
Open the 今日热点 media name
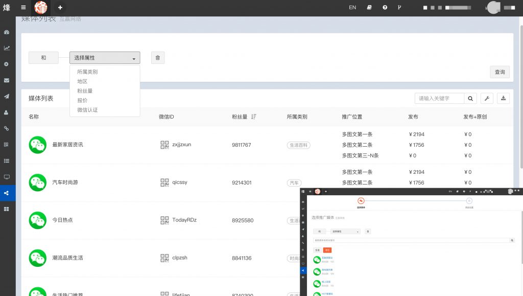[62, 220]
